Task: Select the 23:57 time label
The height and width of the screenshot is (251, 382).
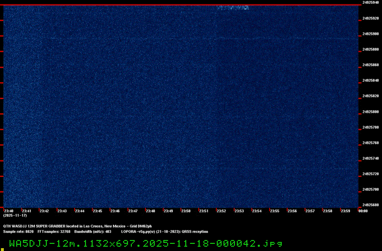Action: tap(310, 211)
